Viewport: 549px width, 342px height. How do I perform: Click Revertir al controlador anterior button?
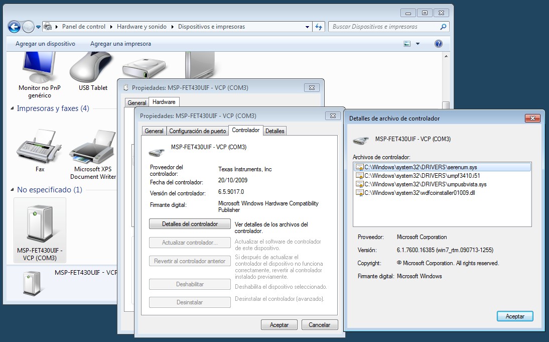[x=190, y=261]
